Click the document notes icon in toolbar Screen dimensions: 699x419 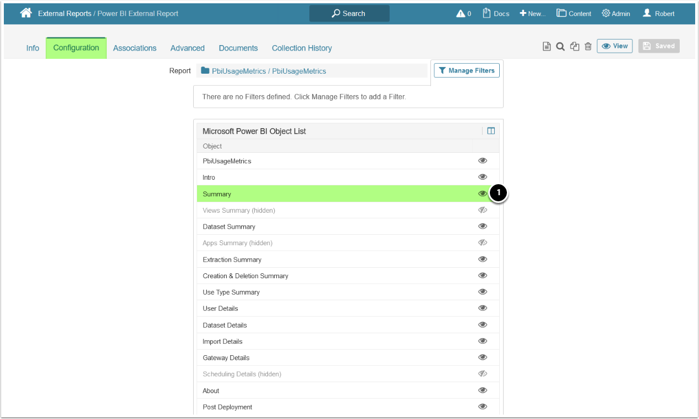tap(547, 47)
